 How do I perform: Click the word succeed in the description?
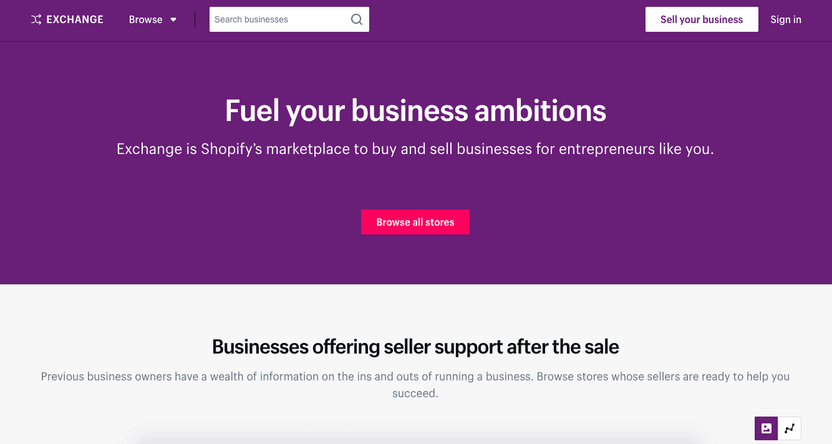[x=414, y=394]
